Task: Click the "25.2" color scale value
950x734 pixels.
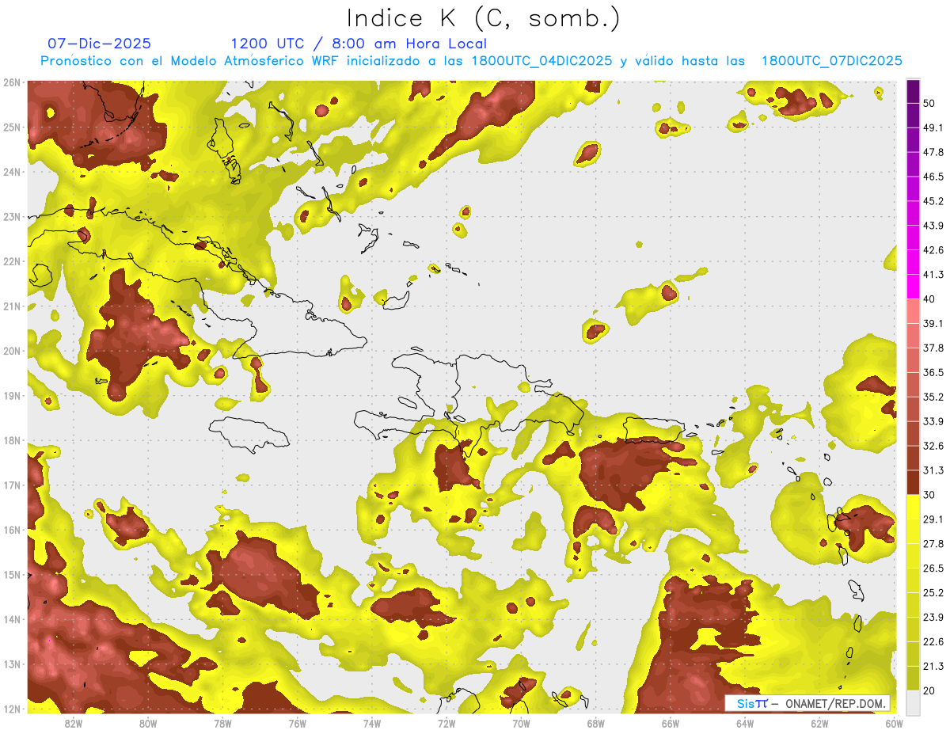Action: tap(933, 592)
